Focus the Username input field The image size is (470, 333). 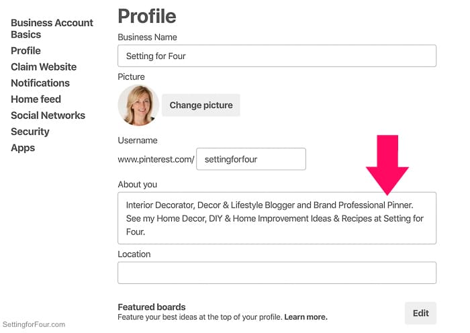point(251,159)
